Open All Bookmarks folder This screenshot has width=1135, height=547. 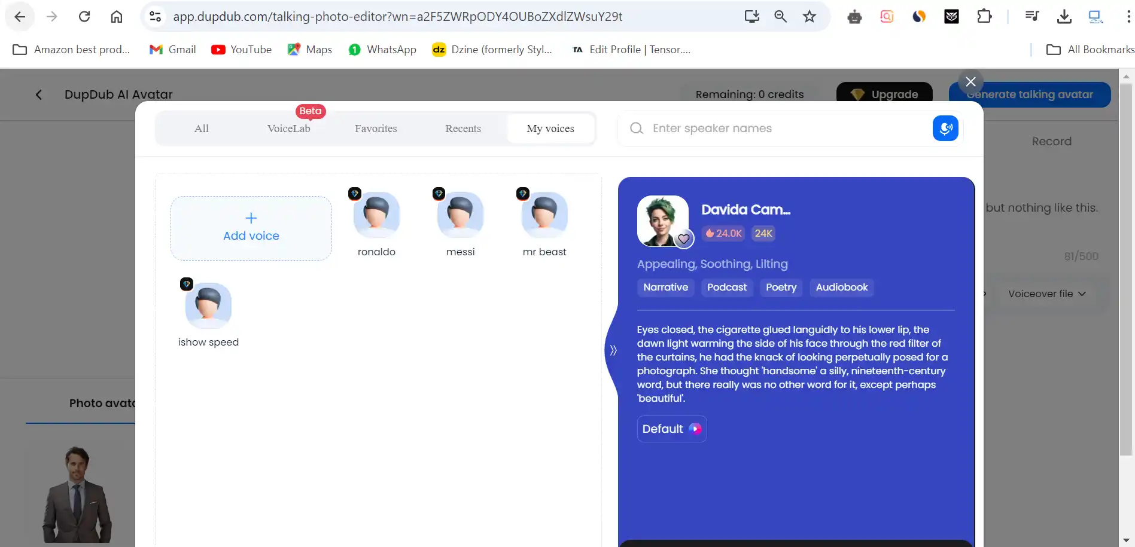click(x=1090, y=50)
